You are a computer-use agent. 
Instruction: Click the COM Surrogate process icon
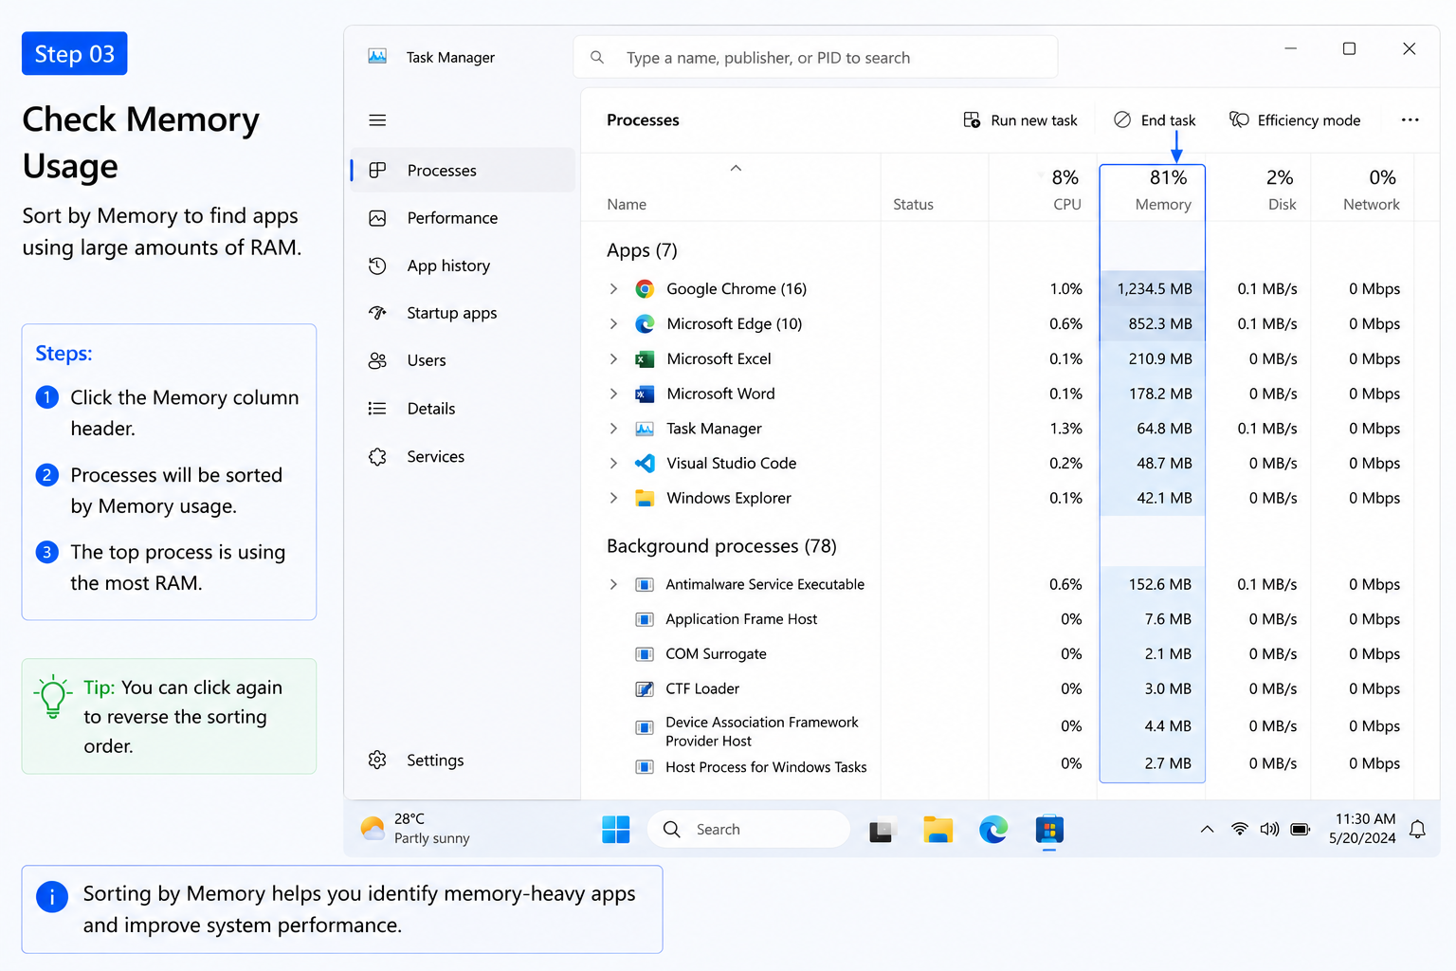[x=645, y=654]
